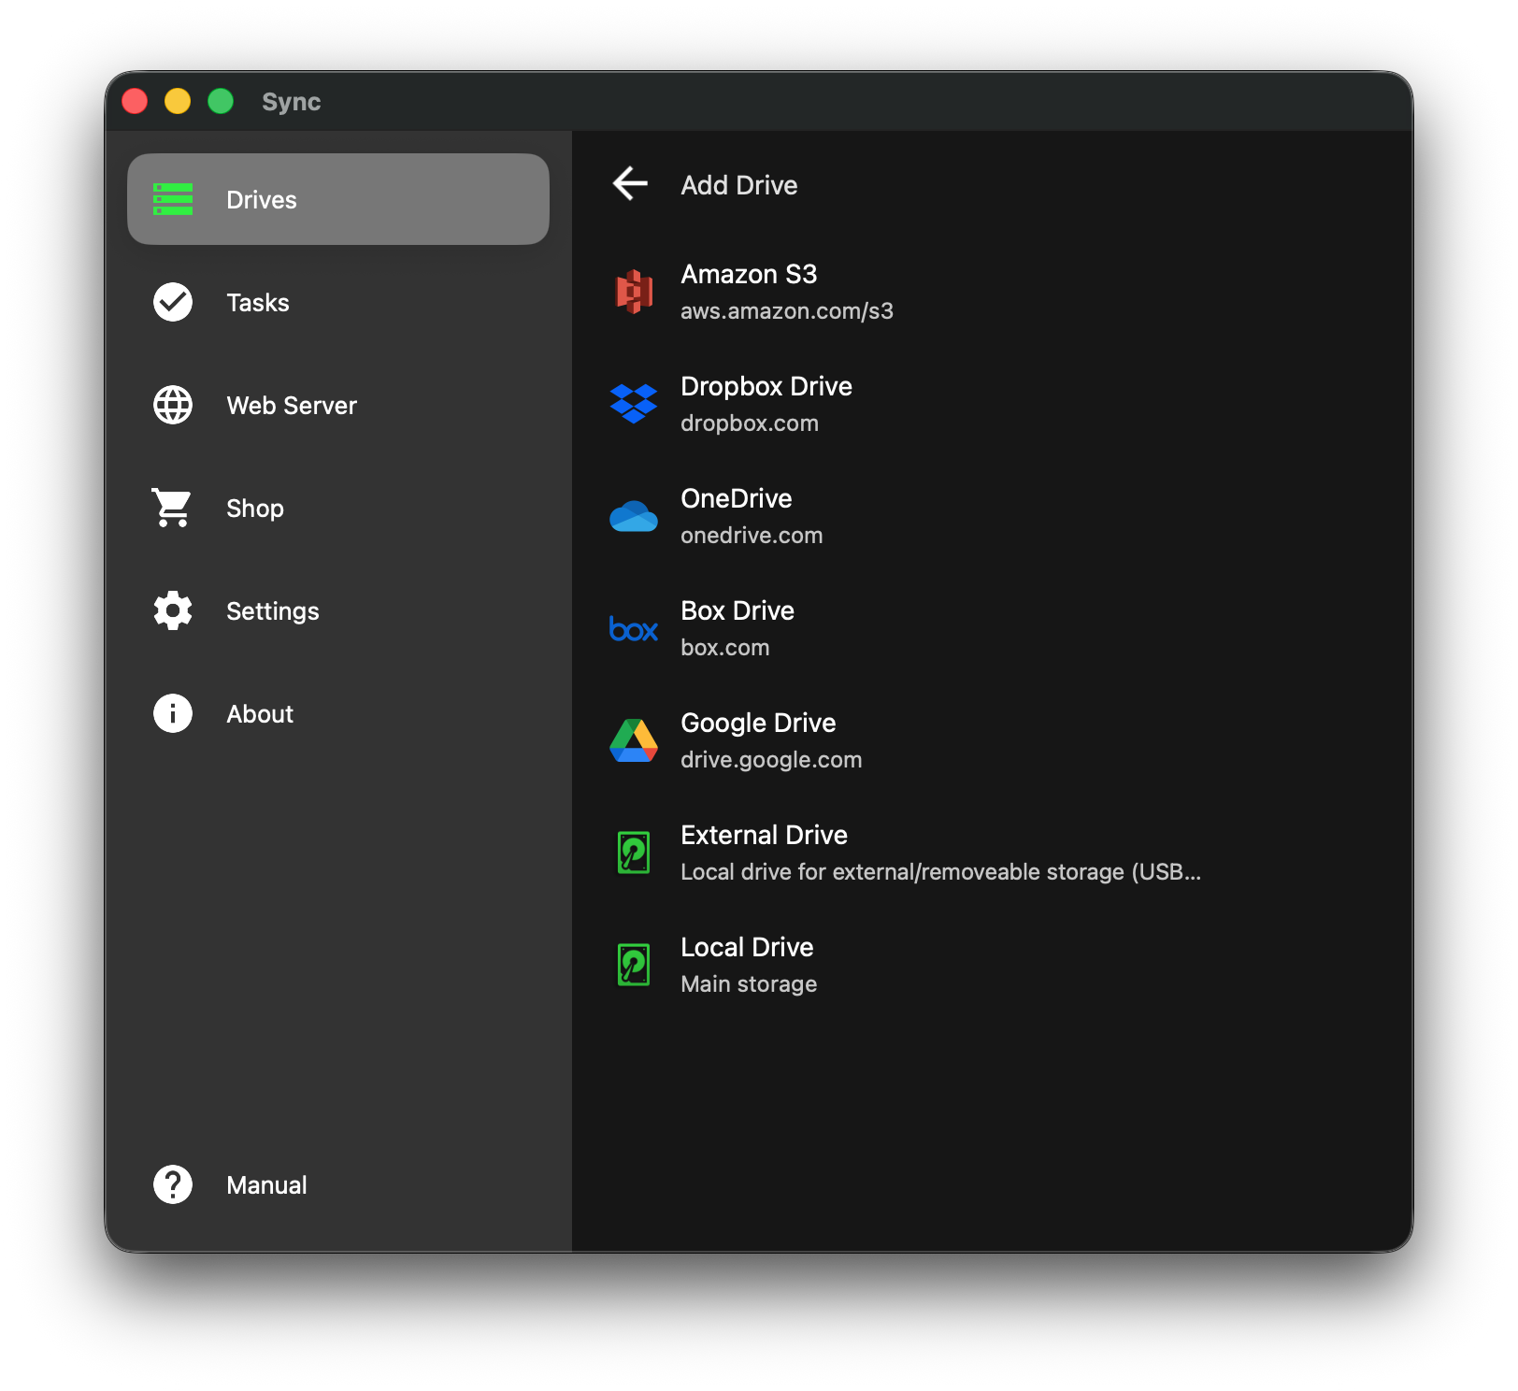The width and height of the screenshot is (1518, 1391).
Task: Open the Manual help icon
Action: (172, 1184)
